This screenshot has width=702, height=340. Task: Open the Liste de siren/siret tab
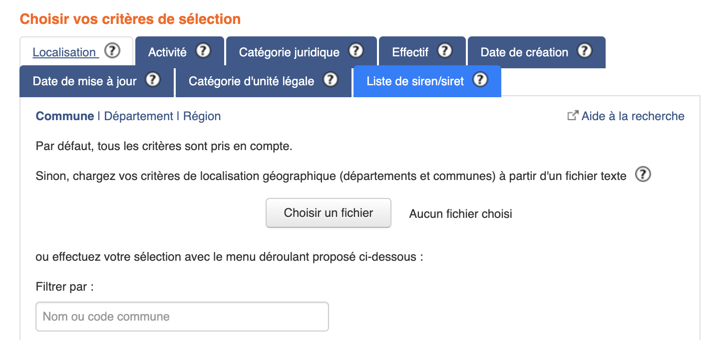point(415,81)
